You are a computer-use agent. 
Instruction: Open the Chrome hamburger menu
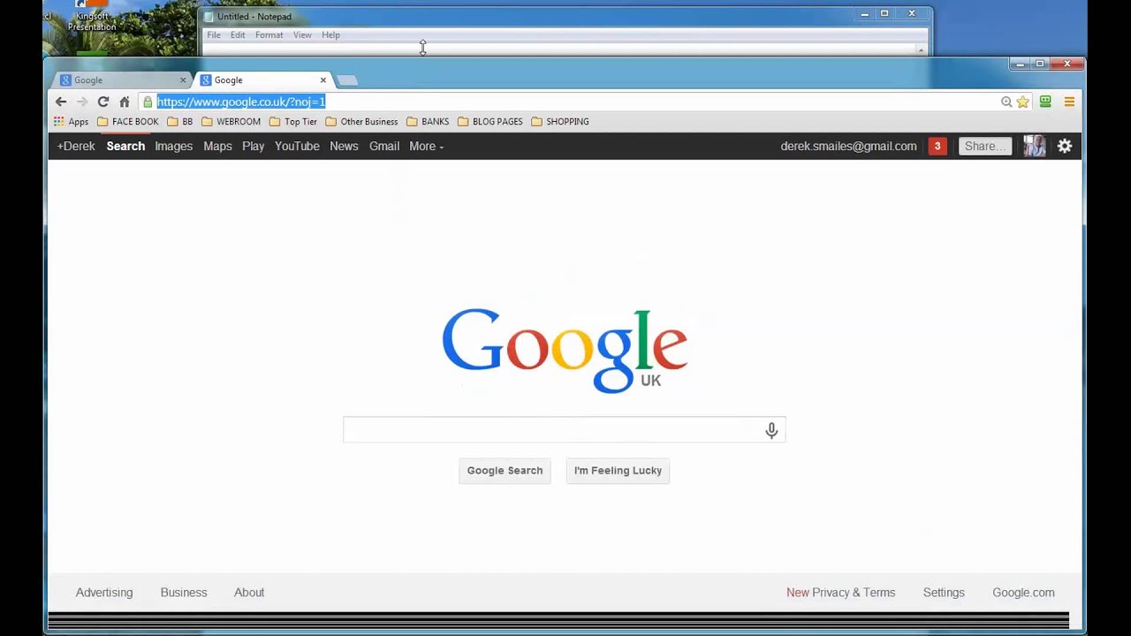click(1069, 102)
